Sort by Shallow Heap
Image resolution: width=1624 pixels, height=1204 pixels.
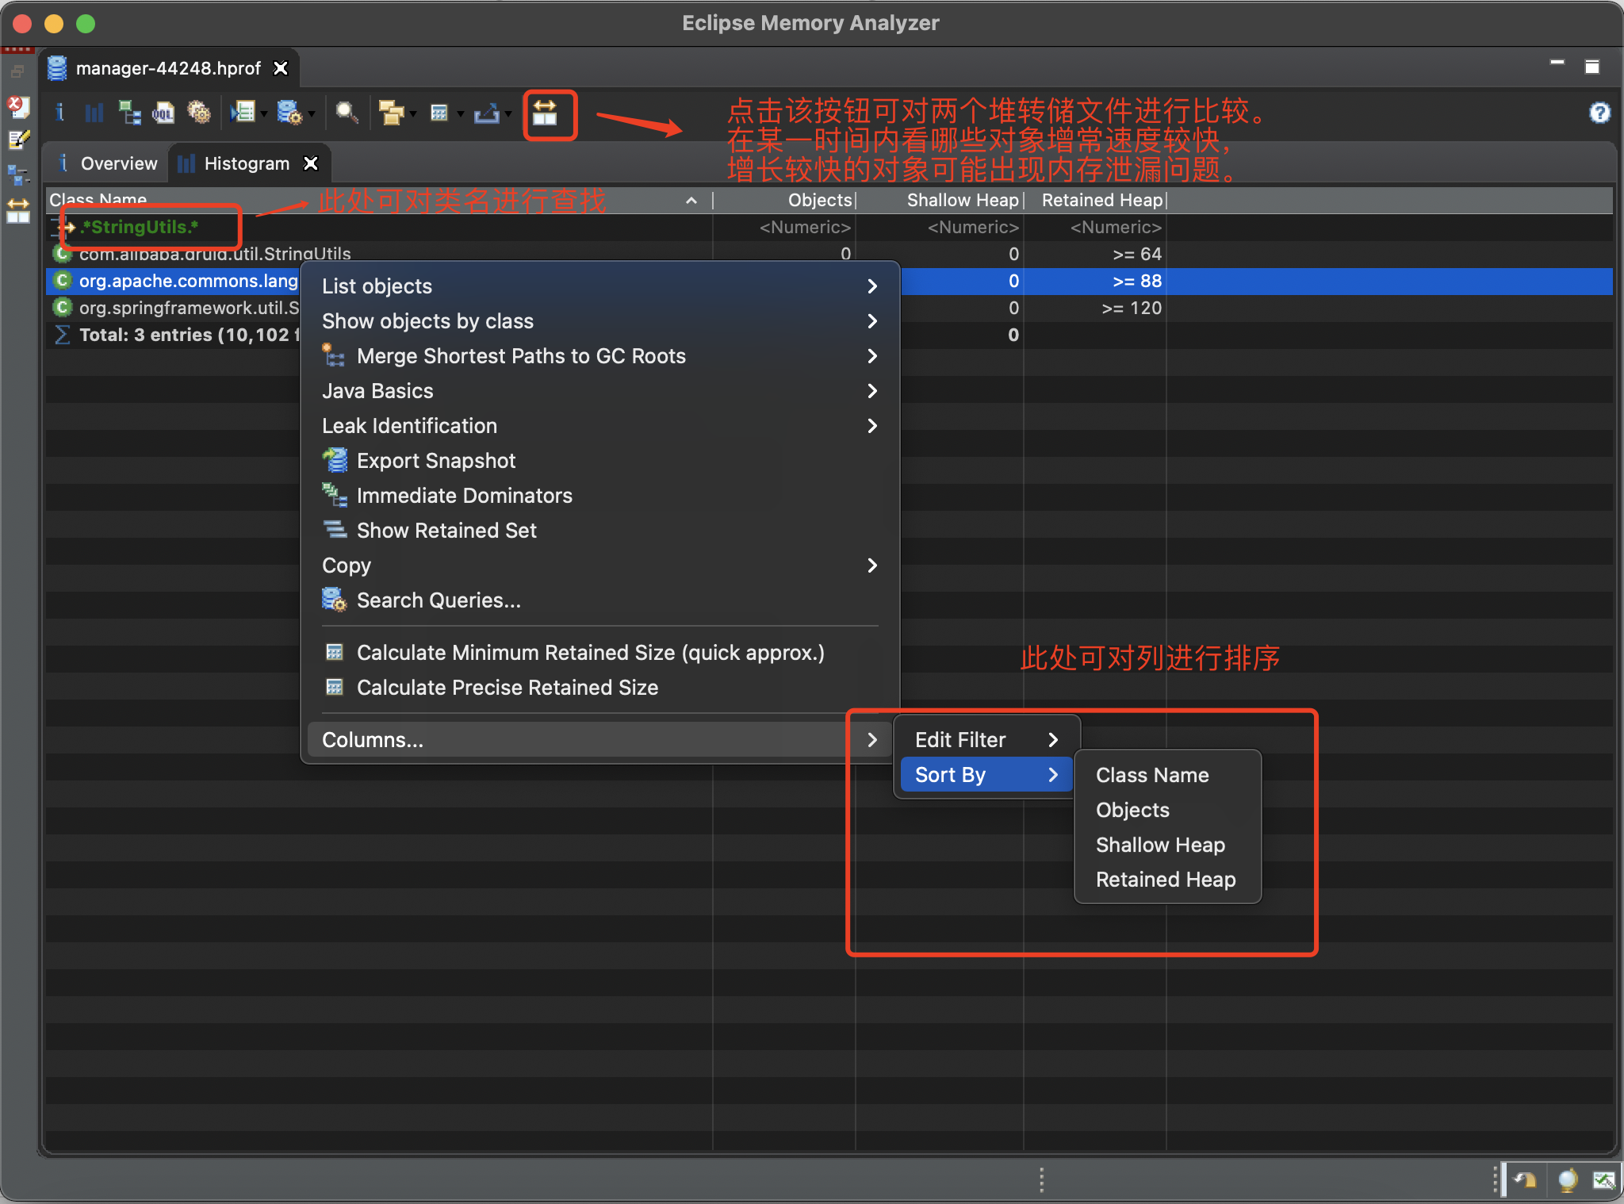(x=1167, y=845)
